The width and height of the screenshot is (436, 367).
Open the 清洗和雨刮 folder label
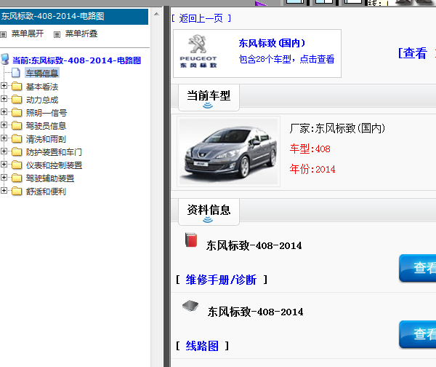pyautogui.click(x=46, y=139)
